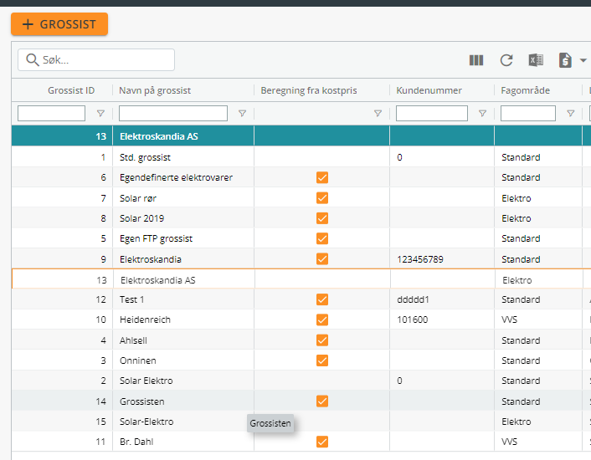Open dropdown arrow beside price file icon
This screenshot has width=591, height=460.
(583, 60)
